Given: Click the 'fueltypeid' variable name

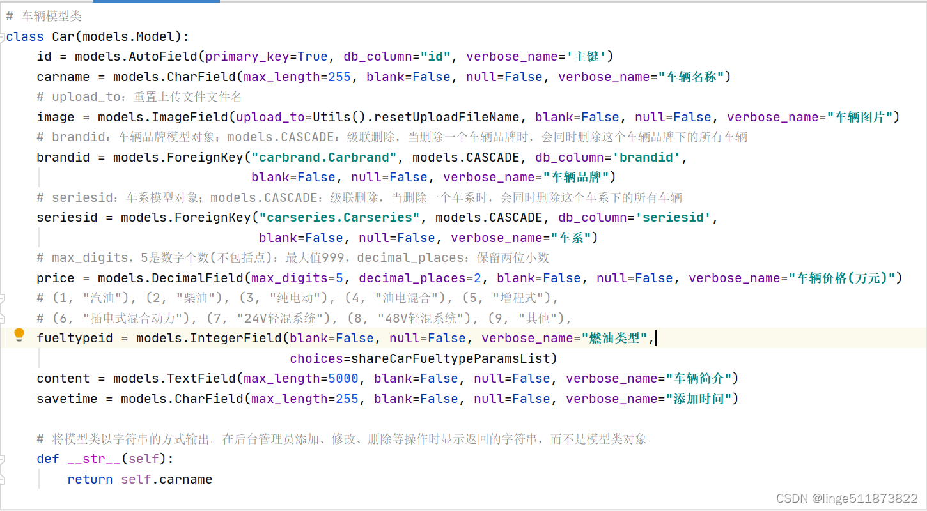Looking at the screenshot, I should [x=75, y=339].
